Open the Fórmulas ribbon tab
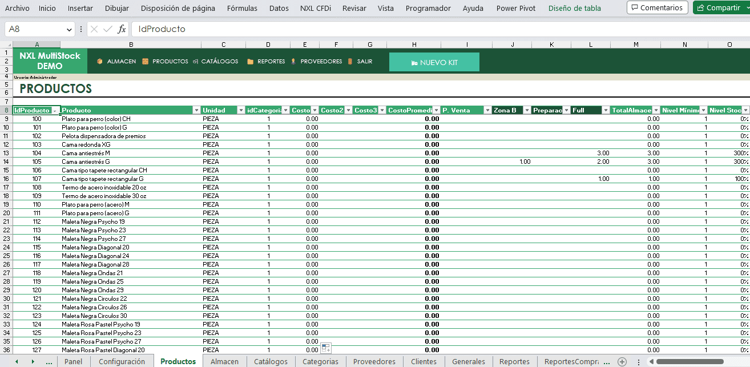Viewport: 750px width, 367px height. 242,8
